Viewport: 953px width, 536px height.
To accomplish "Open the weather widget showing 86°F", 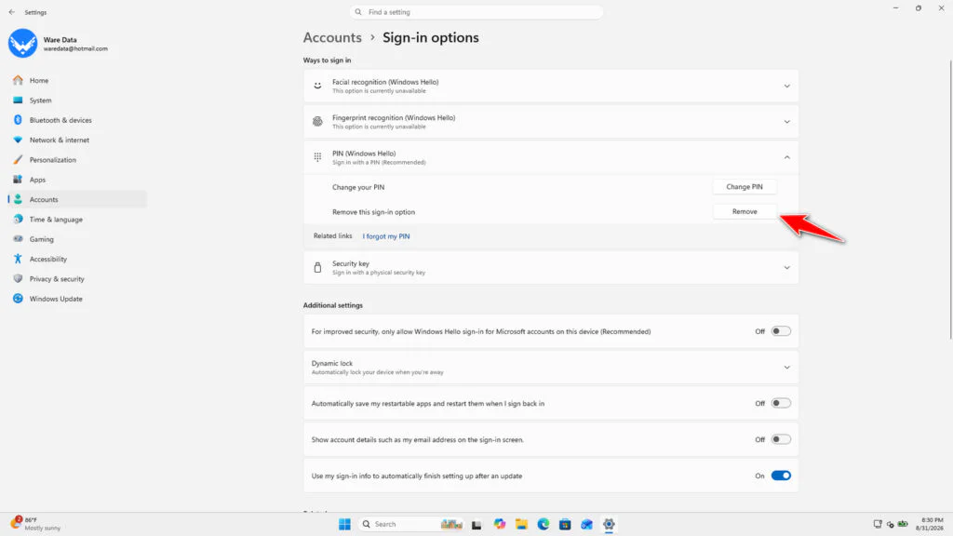I will pos(36,524).
